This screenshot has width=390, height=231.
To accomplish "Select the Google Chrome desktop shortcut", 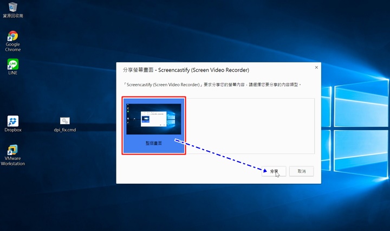I will 12,41.
